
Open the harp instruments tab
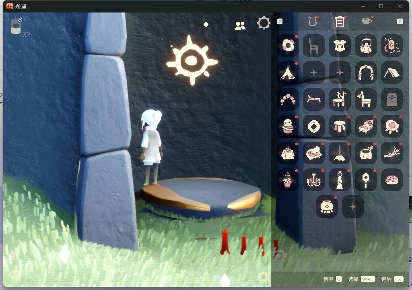pyautogui.click(x=313, y=21)
